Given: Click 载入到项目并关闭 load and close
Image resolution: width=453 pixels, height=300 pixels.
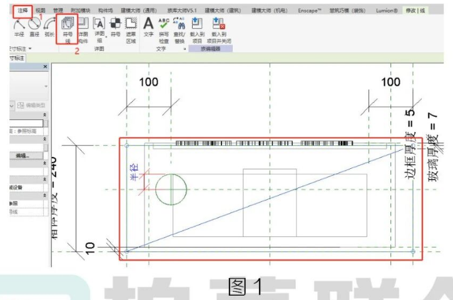Looking at the screenshot, I should pos(219,30).
